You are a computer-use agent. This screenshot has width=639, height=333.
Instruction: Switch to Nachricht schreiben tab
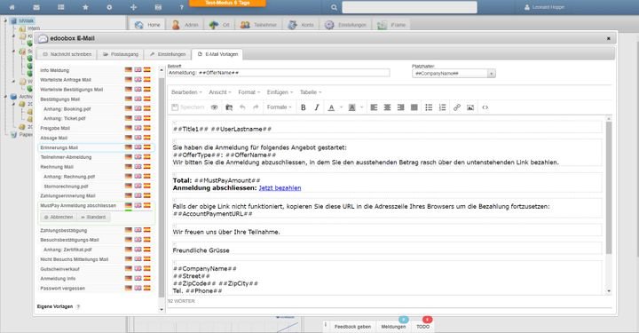67,54
